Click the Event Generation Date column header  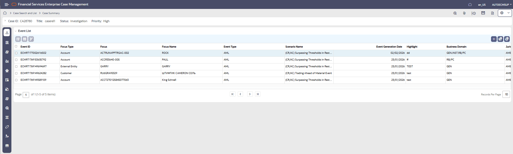click(389, 47)
